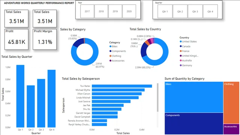The height and width of the screenshot is (135, 240).
Task: Filter by Qtr 4 in Quarter slicer
Action: coord(210,11)
